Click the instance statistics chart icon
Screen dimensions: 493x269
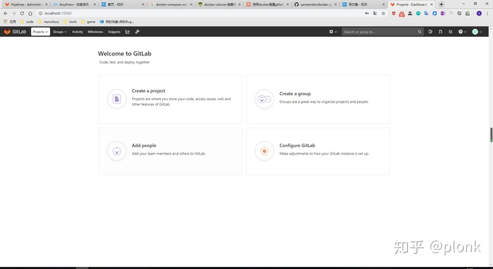point(127,31)
